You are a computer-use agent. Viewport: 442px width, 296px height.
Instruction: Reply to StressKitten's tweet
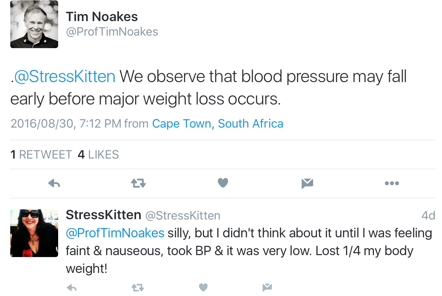pyautogui.click(x=72, y=288)
